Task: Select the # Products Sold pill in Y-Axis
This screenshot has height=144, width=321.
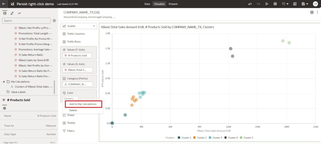Action: 77,55
